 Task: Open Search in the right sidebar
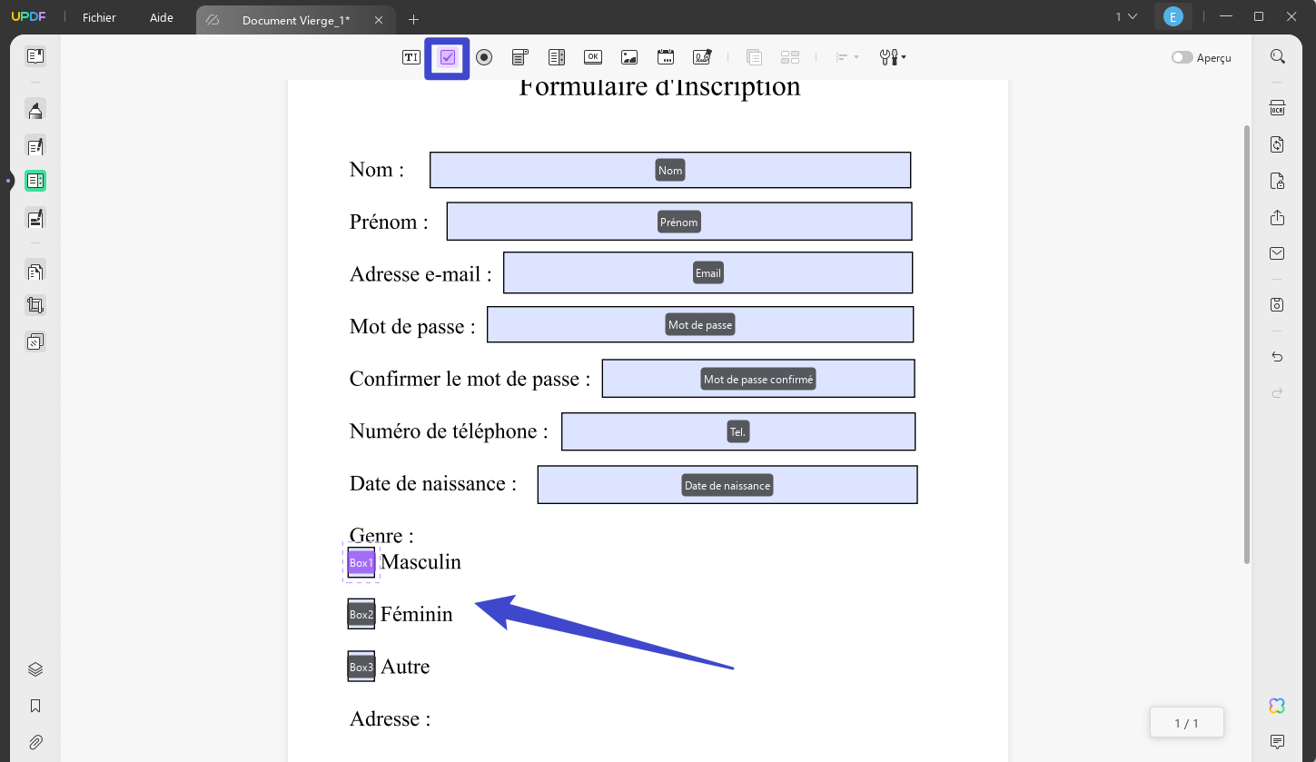point(1277,56)
